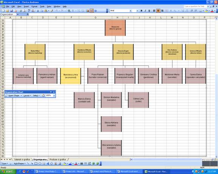The image size is (218, 174).
Task: Select the Manolescu Ana economist box
Action: click(71, 76)
